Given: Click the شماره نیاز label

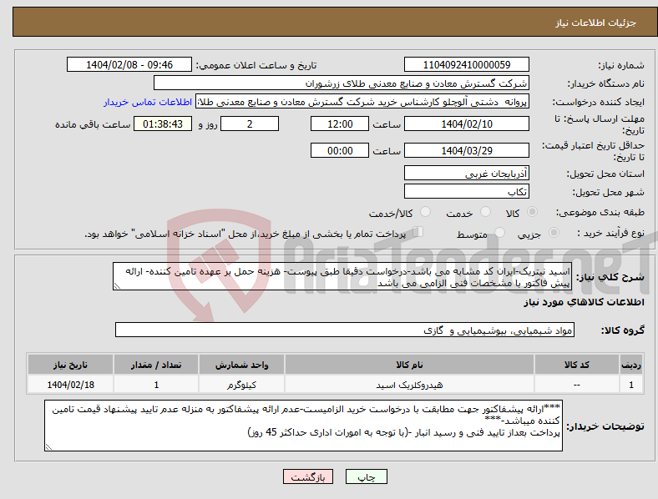Looking at the screenshot, I should click(621, 65).
